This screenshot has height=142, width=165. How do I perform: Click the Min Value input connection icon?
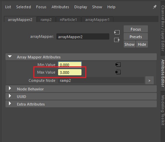point(118,65)
